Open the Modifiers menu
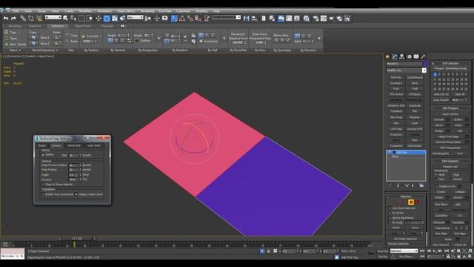The width and height of the screenshot is (474, 267). point(85,11)
